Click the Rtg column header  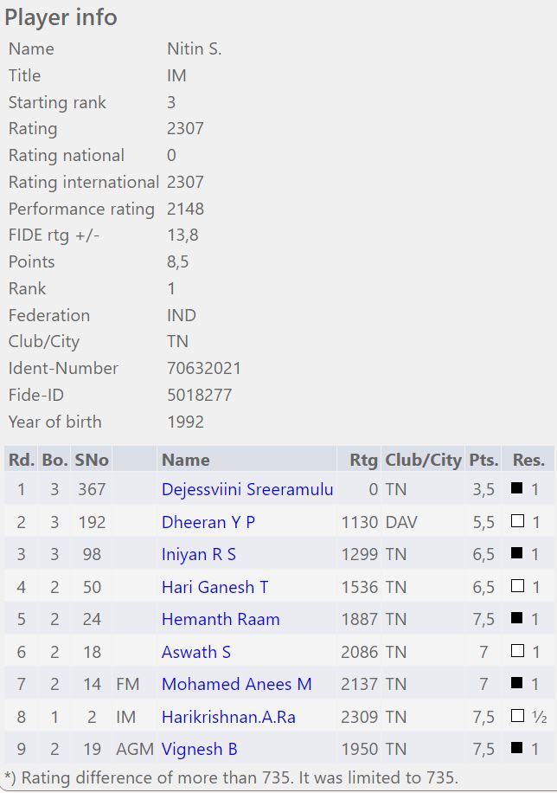[x=363, y=460]
